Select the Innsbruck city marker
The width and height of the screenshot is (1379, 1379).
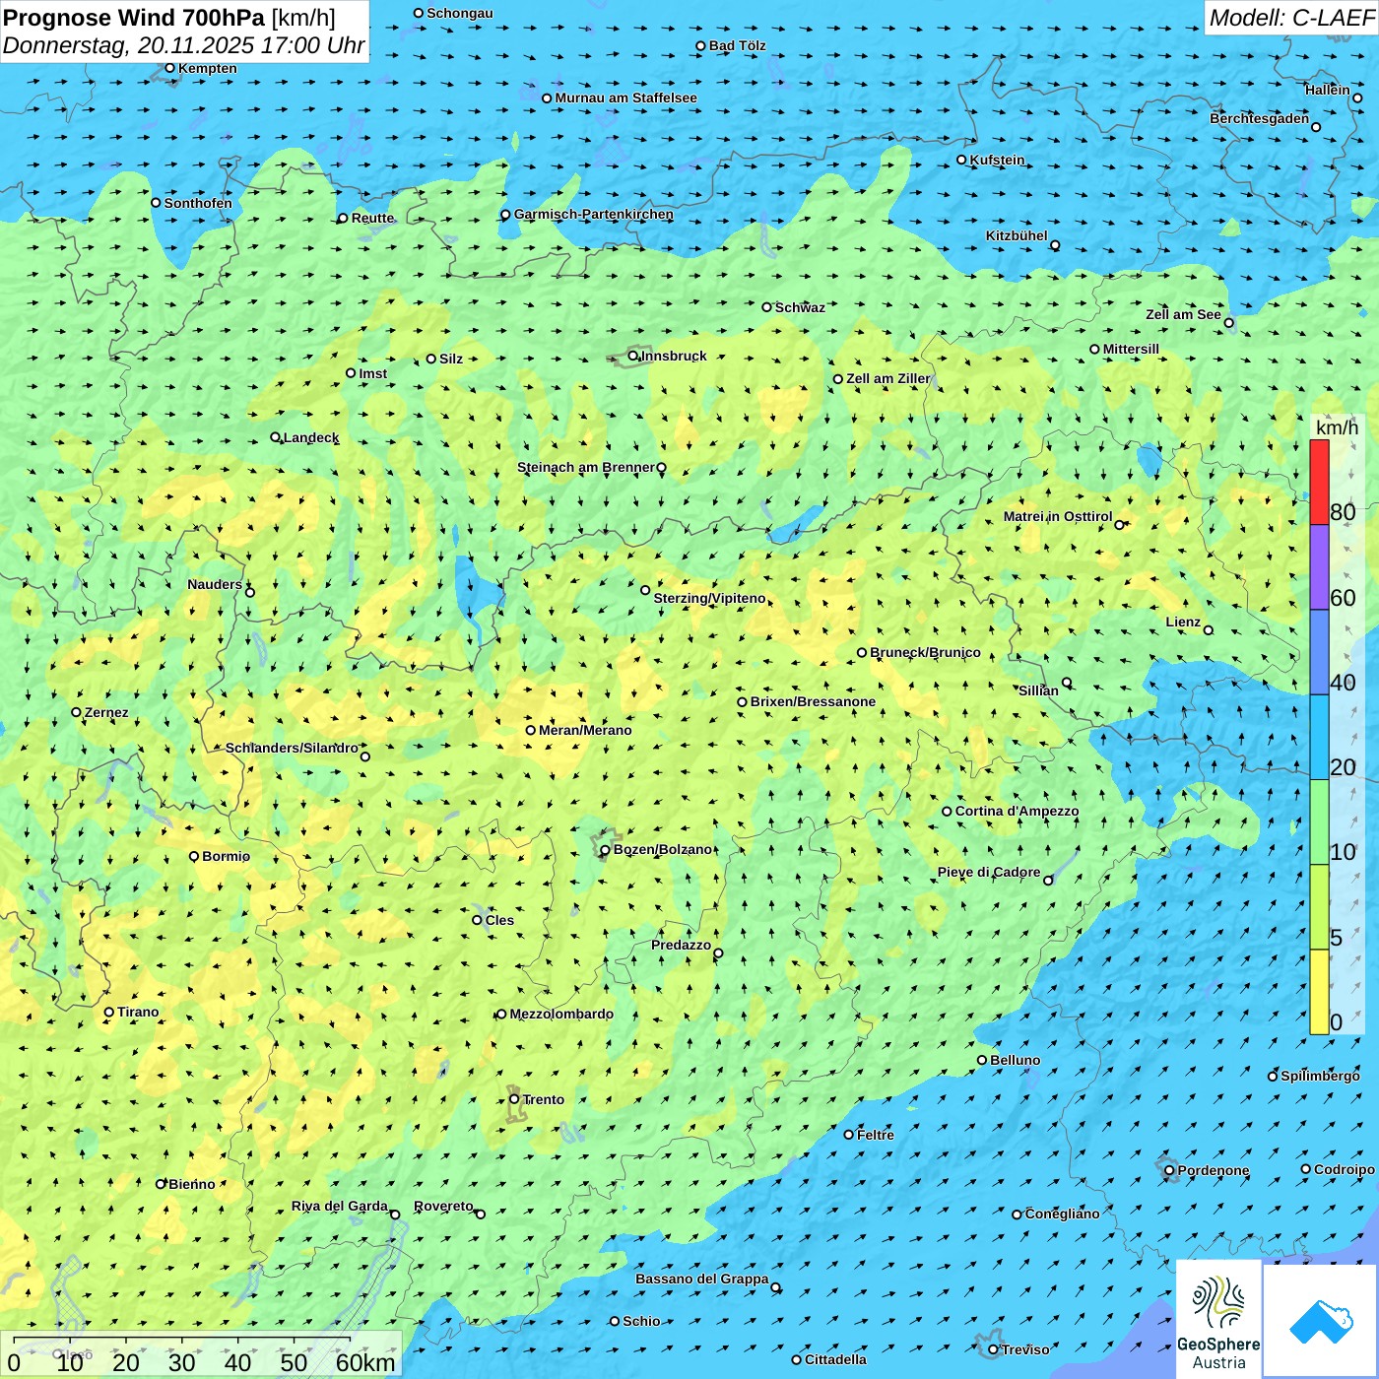point(633,356)
